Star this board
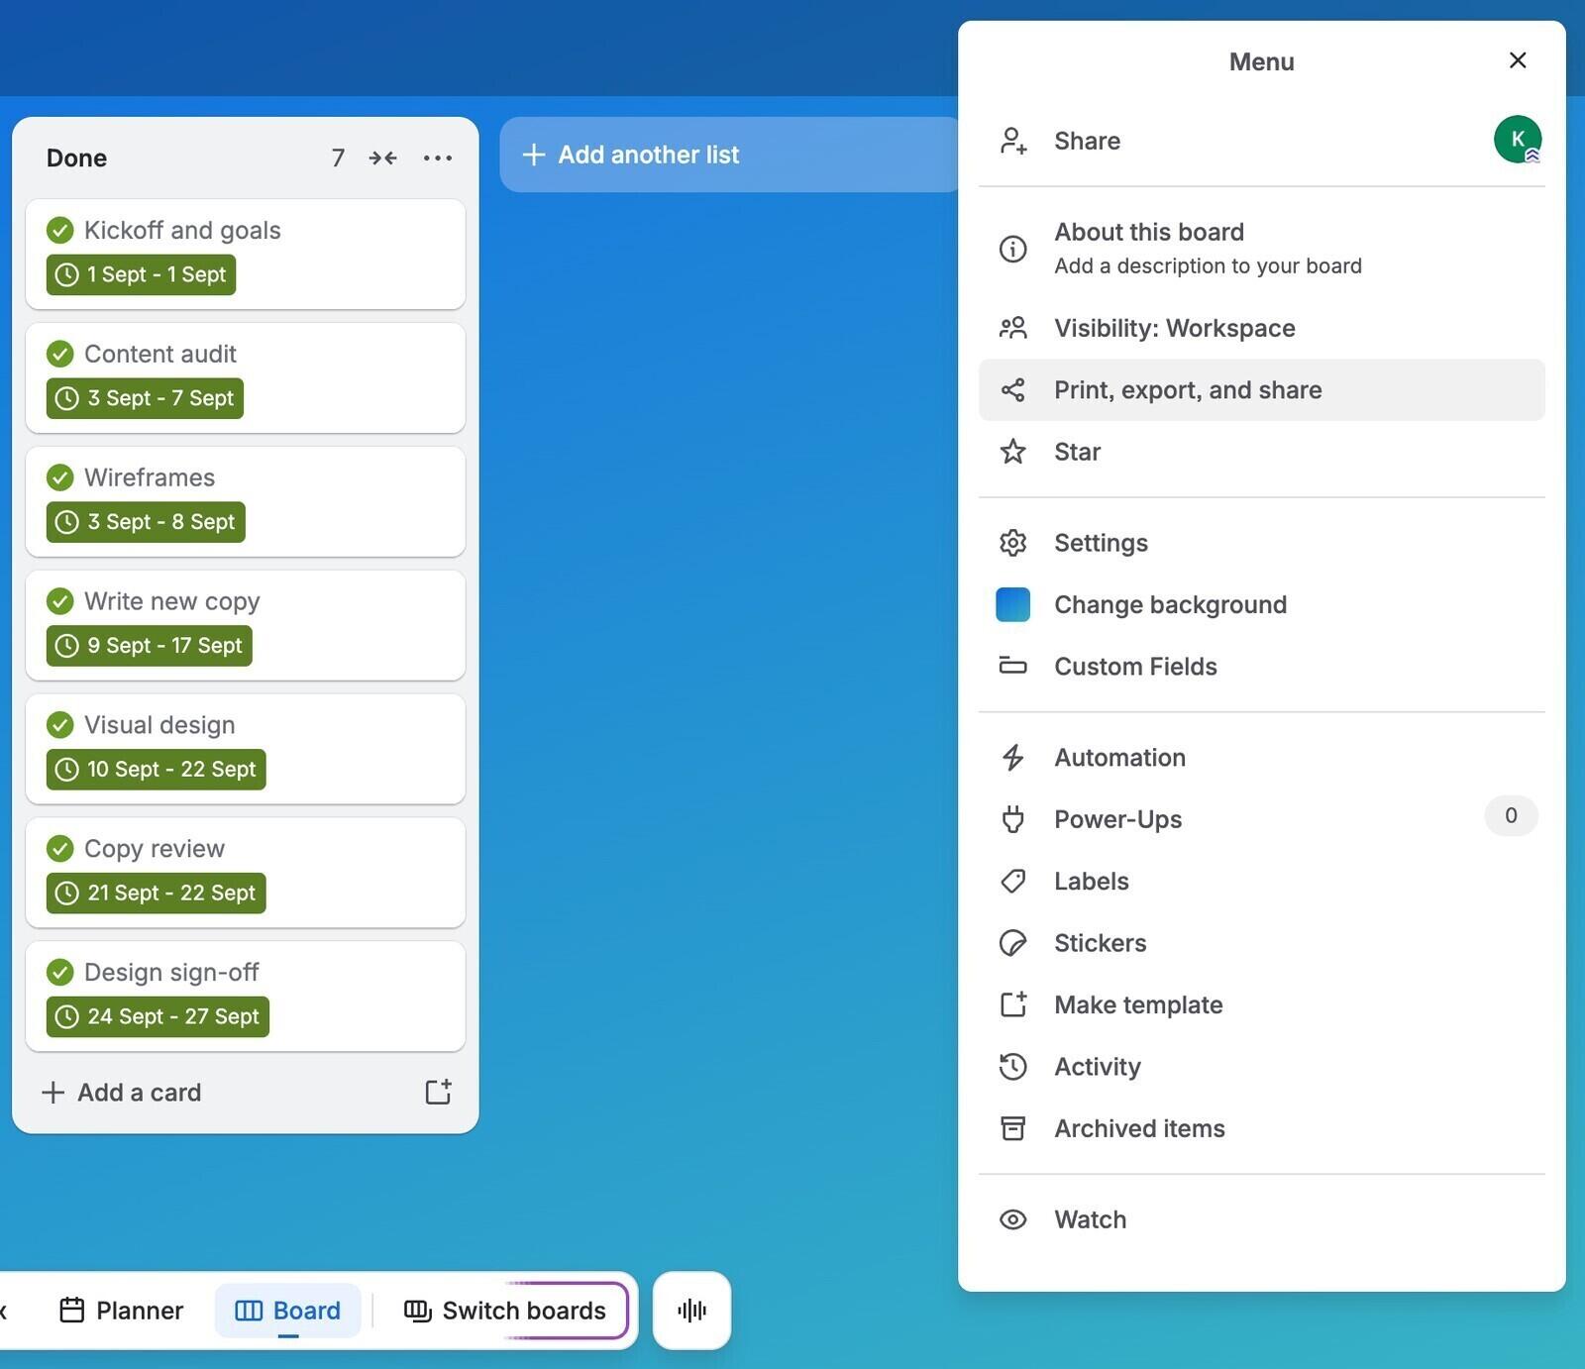 pyautogui.click(x=1261, y=452)
